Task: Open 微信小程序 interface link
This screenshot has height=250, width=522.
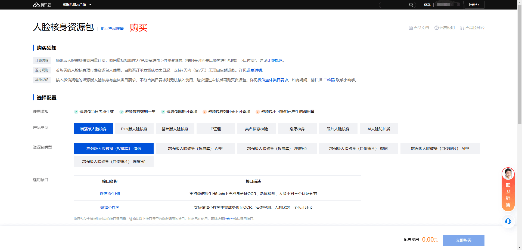Action: click(x=110, y=207)
